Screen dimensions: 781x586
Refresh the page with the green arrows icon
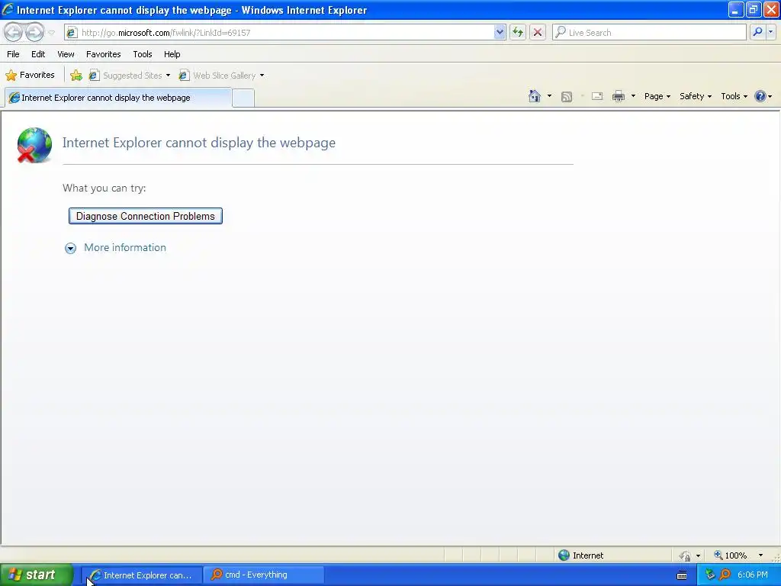[518, 32]
